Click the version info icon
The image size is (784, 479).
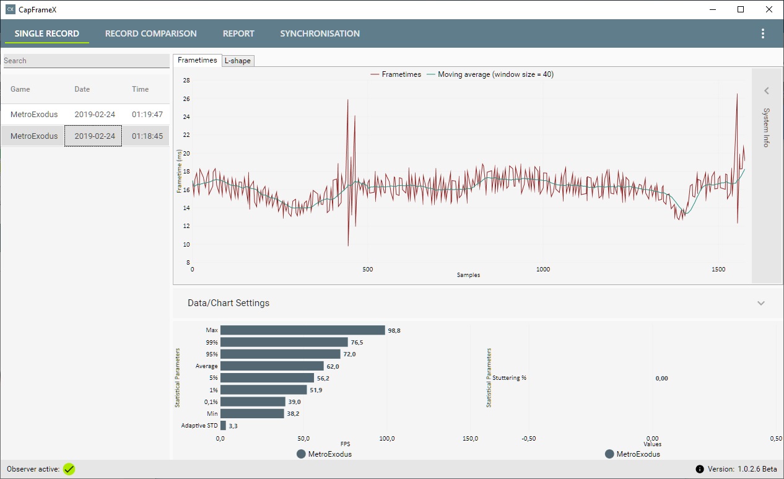[x=700, y=469]
